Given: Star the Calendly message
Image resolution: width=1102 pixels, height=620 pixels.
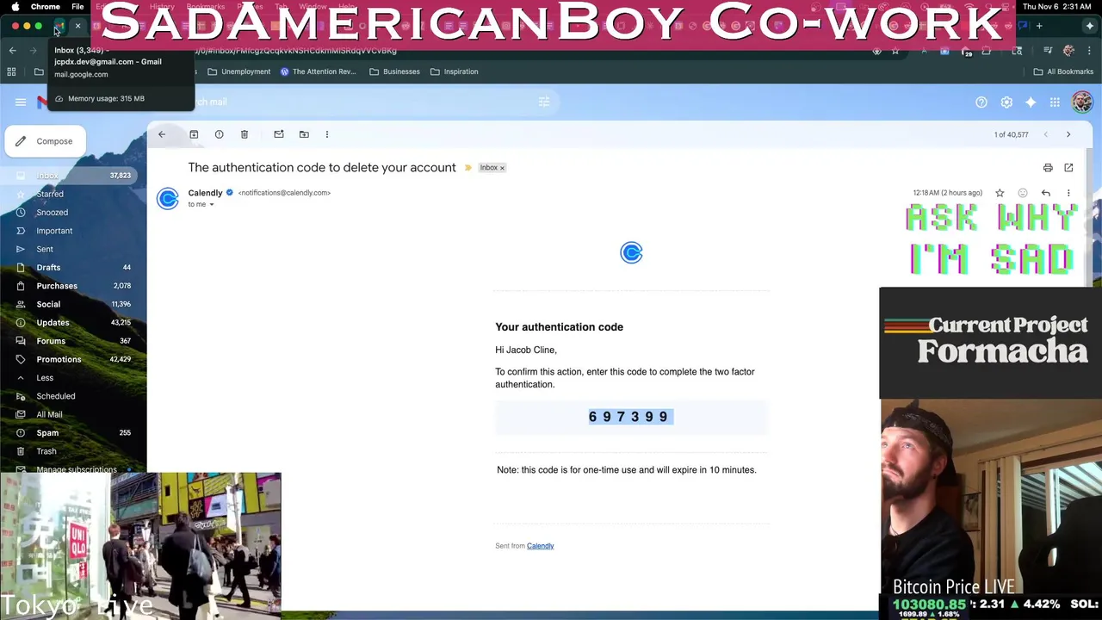Looking at the screenshot, I should pyautogui.click(x=1000, y=193).
